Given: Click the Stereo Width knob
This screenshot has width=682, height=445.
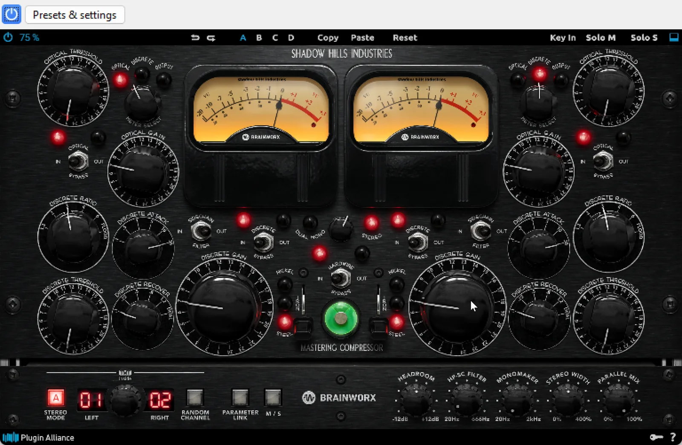Looking at the screenshot, I should 568,400.
